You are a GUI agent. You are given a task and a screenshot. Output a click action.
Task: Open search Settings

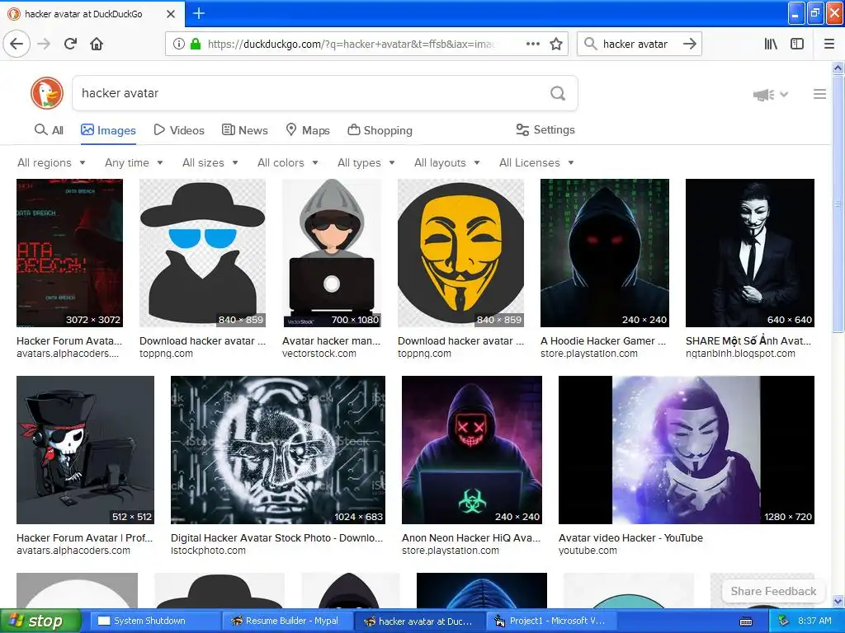coord(545,129)
